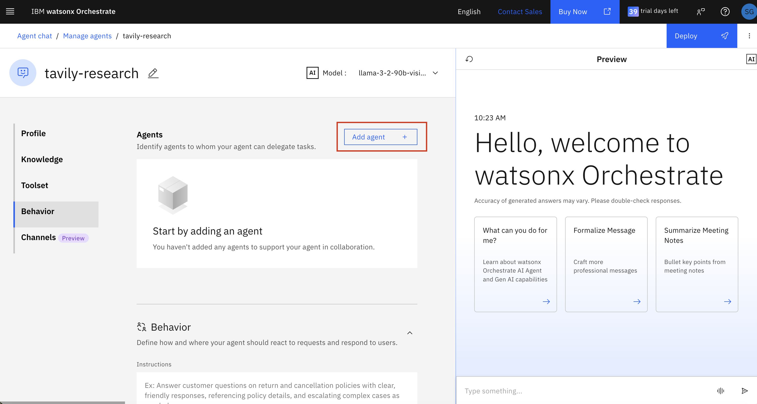Click the Add agent button
757x404 pixels.
(x=381, y=137)
